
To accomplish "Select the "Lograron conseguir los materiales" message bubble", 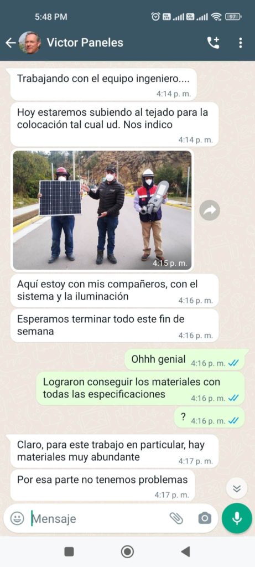I will [x=140, y=388].
